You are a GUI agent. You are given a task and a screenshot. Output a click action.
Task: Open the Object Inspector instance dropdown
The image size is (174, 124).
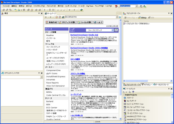41,77
